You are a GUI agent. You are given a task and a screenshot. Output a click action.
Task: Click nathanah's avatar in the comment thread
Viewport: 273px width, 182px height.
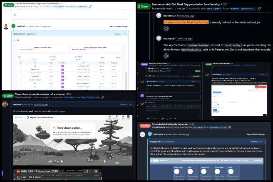159,38
